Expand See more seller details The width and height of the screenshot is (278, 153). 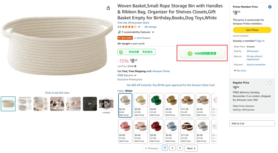click(x=240, y=71)
